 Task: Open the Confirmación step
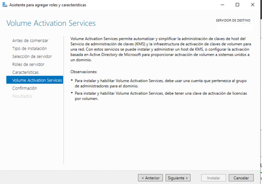[24, 88]
